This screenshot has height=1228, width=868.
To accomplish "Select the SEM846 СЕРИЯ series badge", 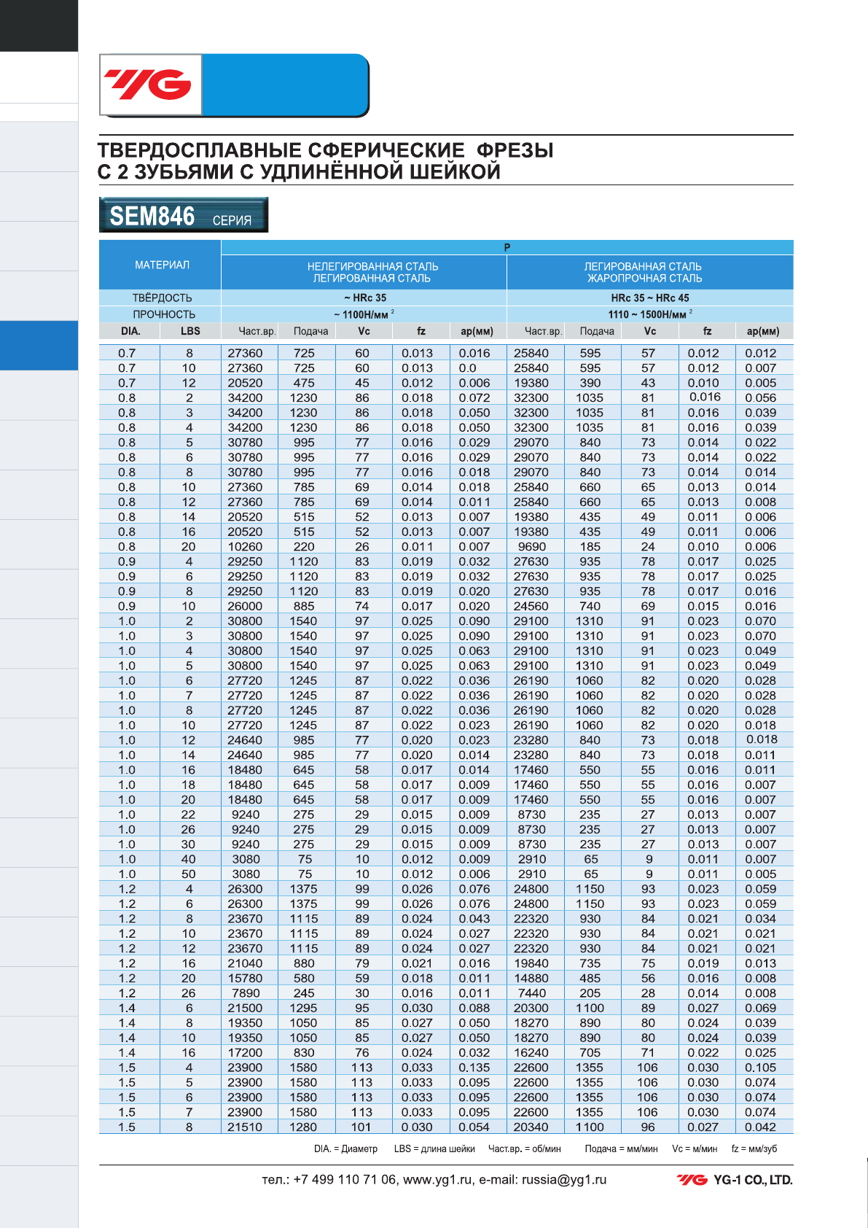I will point(184,215).
